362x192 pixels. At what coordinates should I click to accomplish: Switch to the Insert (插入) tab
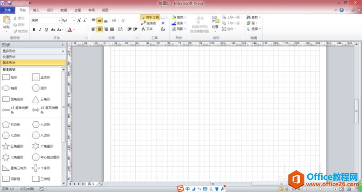(x=36, y=10)
